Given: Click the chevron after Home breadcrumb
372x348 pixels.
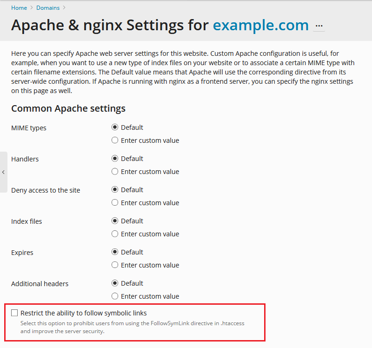Looking at the screenshot, I should pos(32,7).
